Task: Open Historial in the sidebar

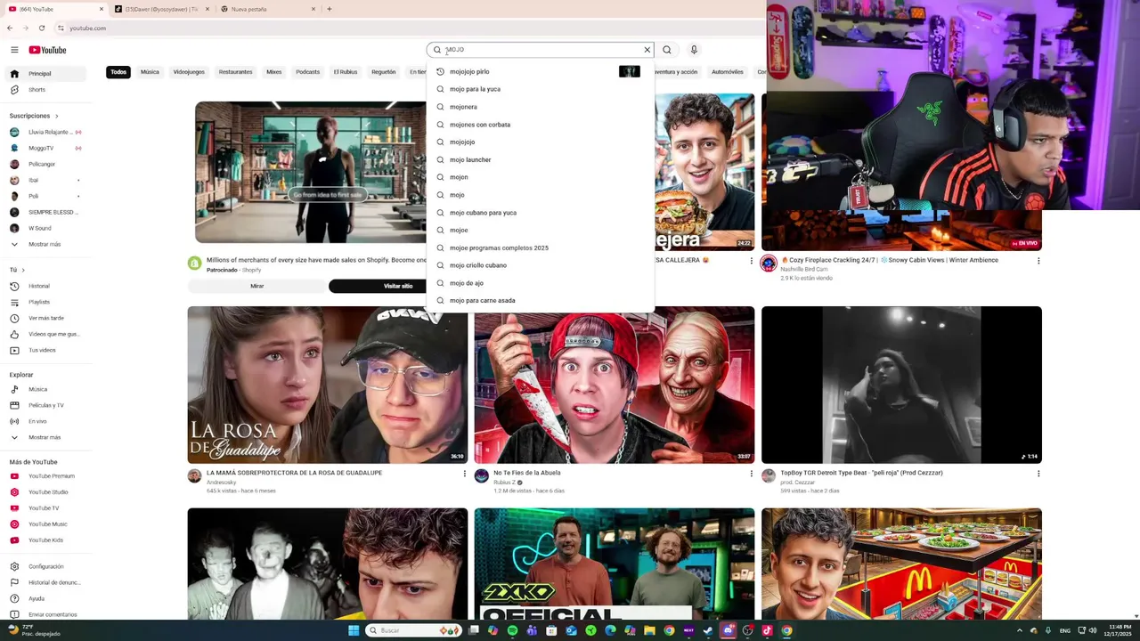Action: [x=45, y=286]
